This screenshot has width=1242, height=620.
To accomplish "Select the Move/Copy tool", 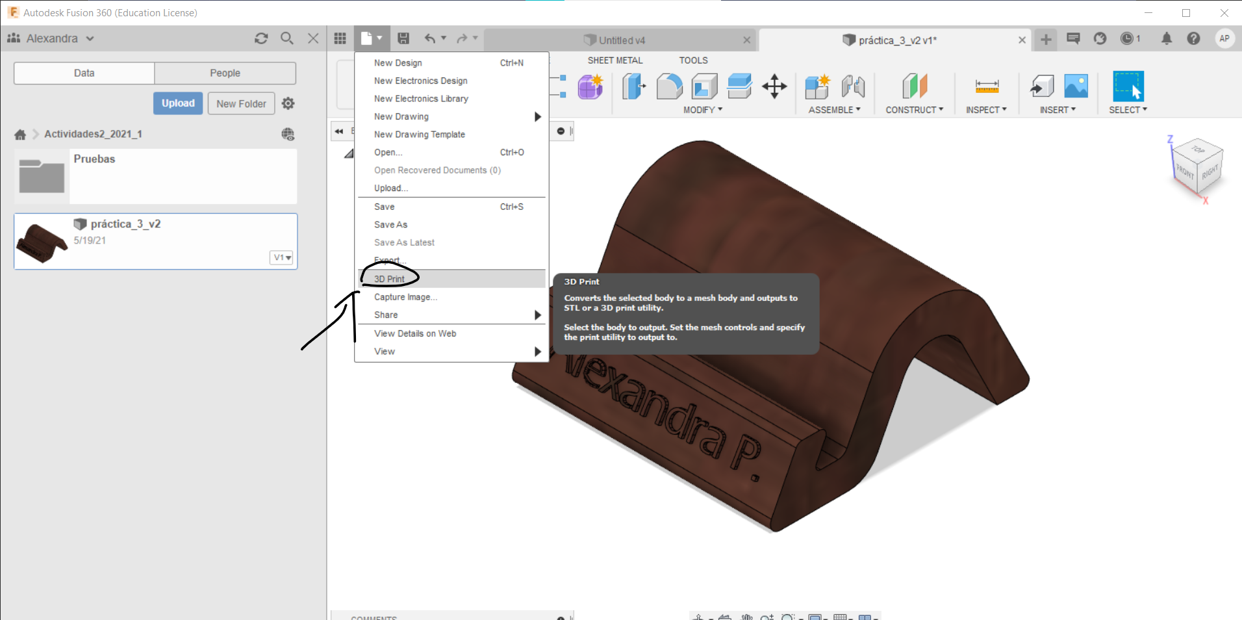I will (774, 86).
